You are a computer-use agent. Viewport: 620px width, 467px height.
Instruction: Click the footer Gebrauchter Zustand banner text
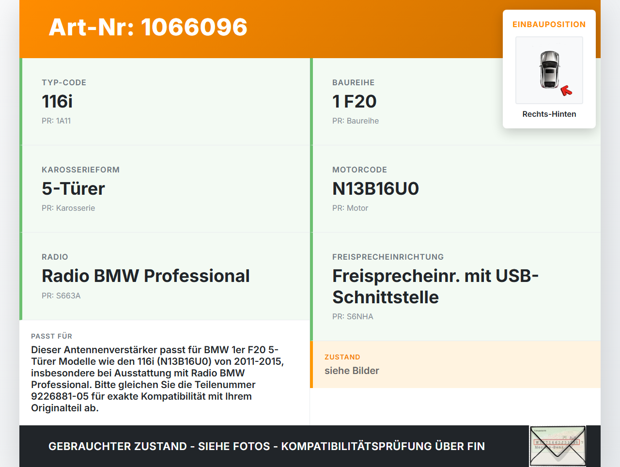266,446
